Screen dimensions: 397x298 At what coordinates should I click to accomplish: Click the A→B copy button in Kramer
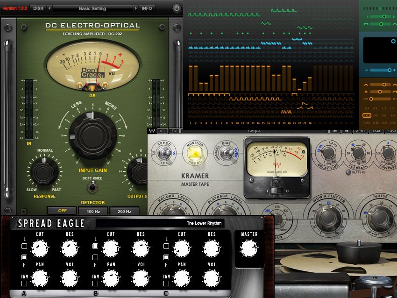(x=360, y=131)
